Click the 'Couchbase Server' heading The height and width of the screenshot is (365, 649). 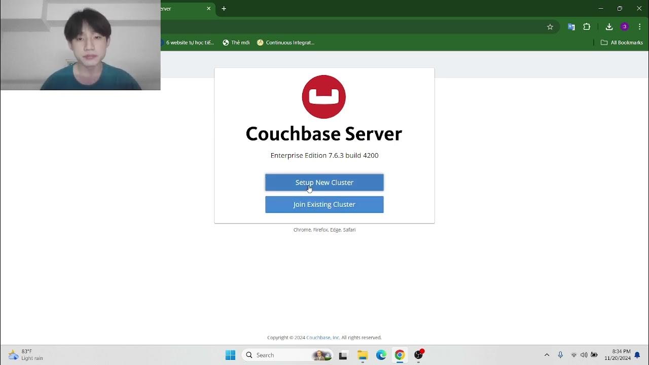pyautogui.click(x=324, y=134)
